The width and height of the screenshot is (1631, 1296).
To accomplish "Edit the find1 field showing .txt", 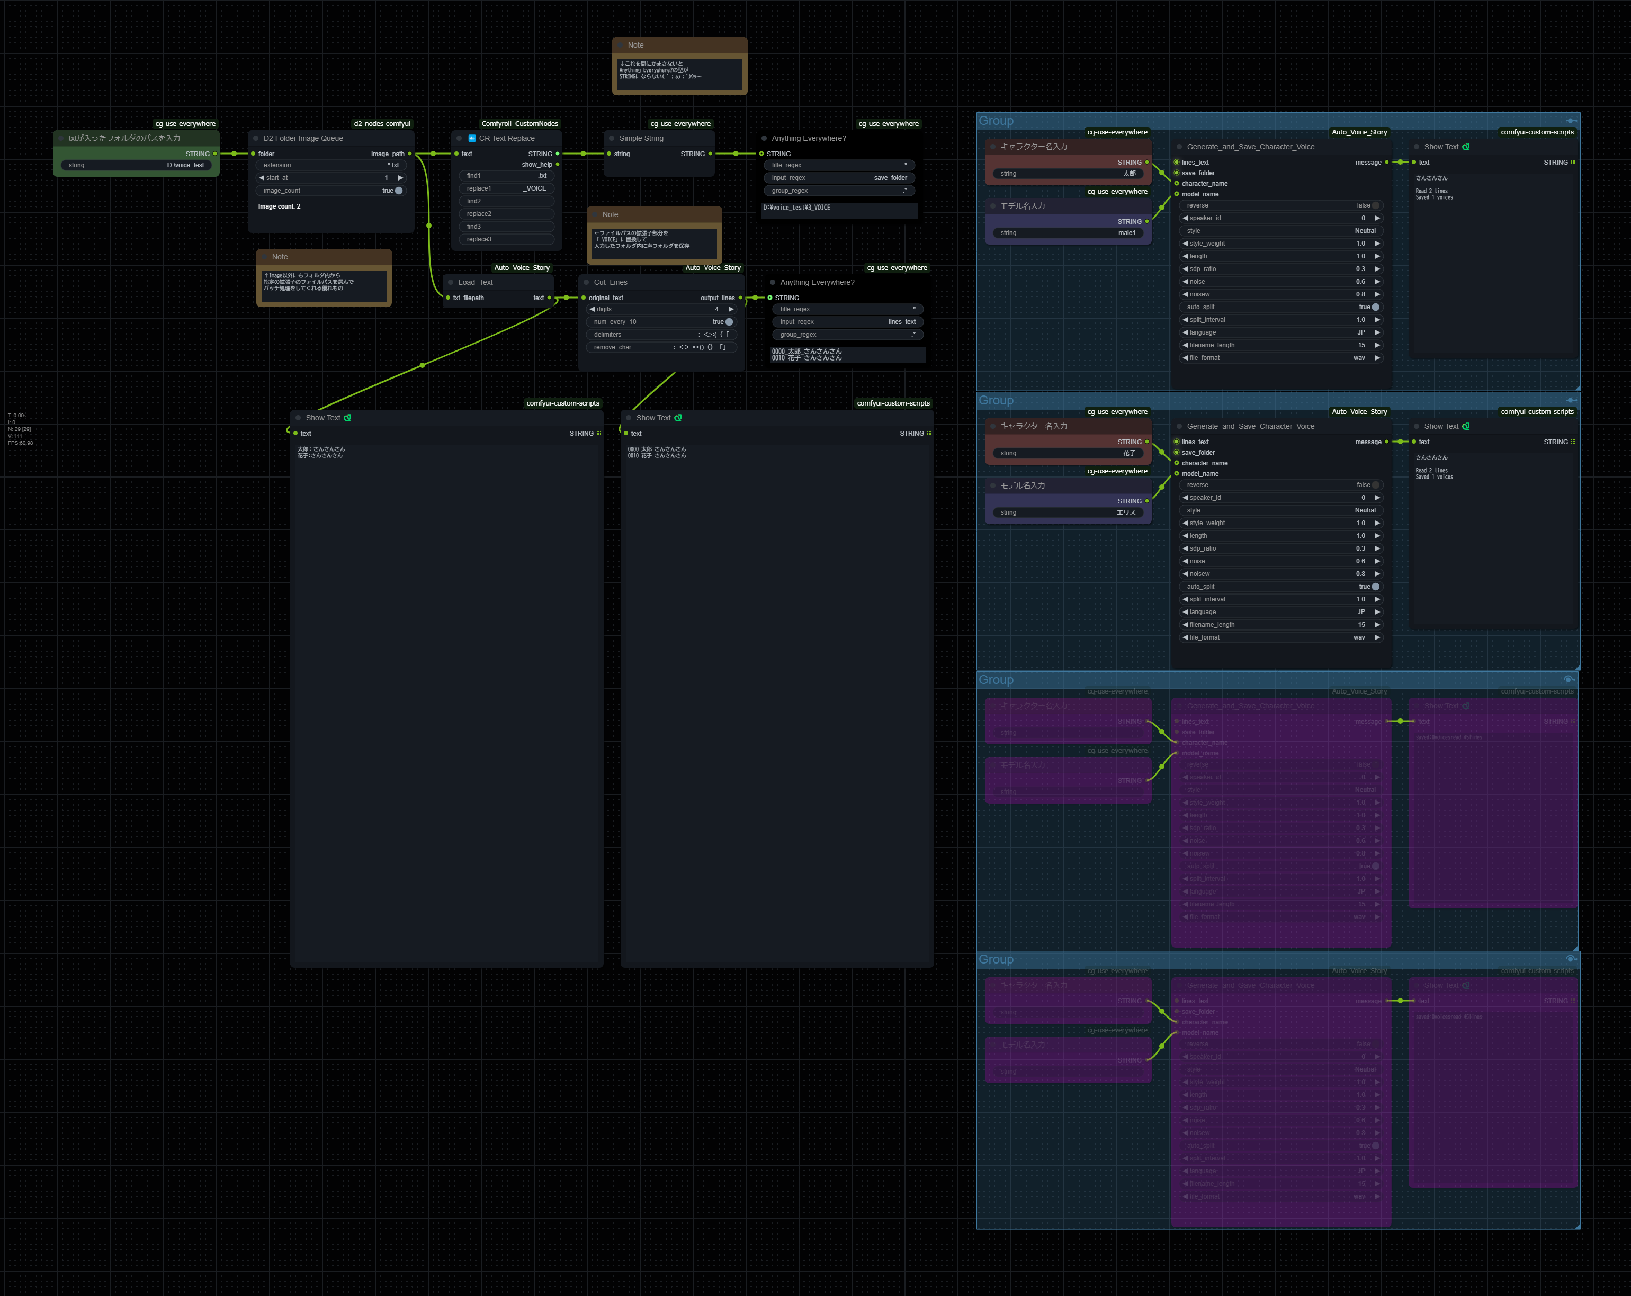I will tap(507, 175).
